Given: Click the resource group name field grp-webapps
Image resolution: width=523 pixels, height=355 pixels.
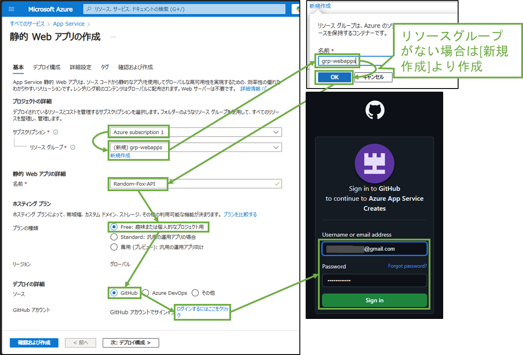Looking at the screenshot, I should pos(355,61).
